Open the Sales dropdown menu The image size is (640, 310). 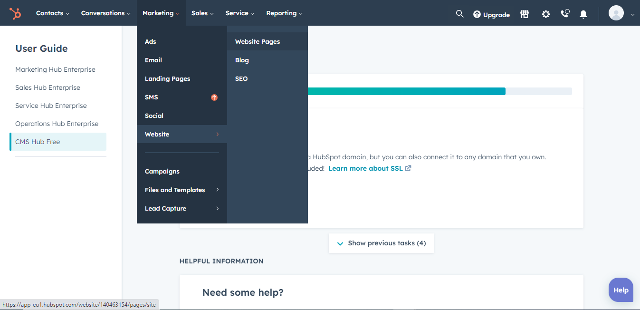(x=203, y=13)
